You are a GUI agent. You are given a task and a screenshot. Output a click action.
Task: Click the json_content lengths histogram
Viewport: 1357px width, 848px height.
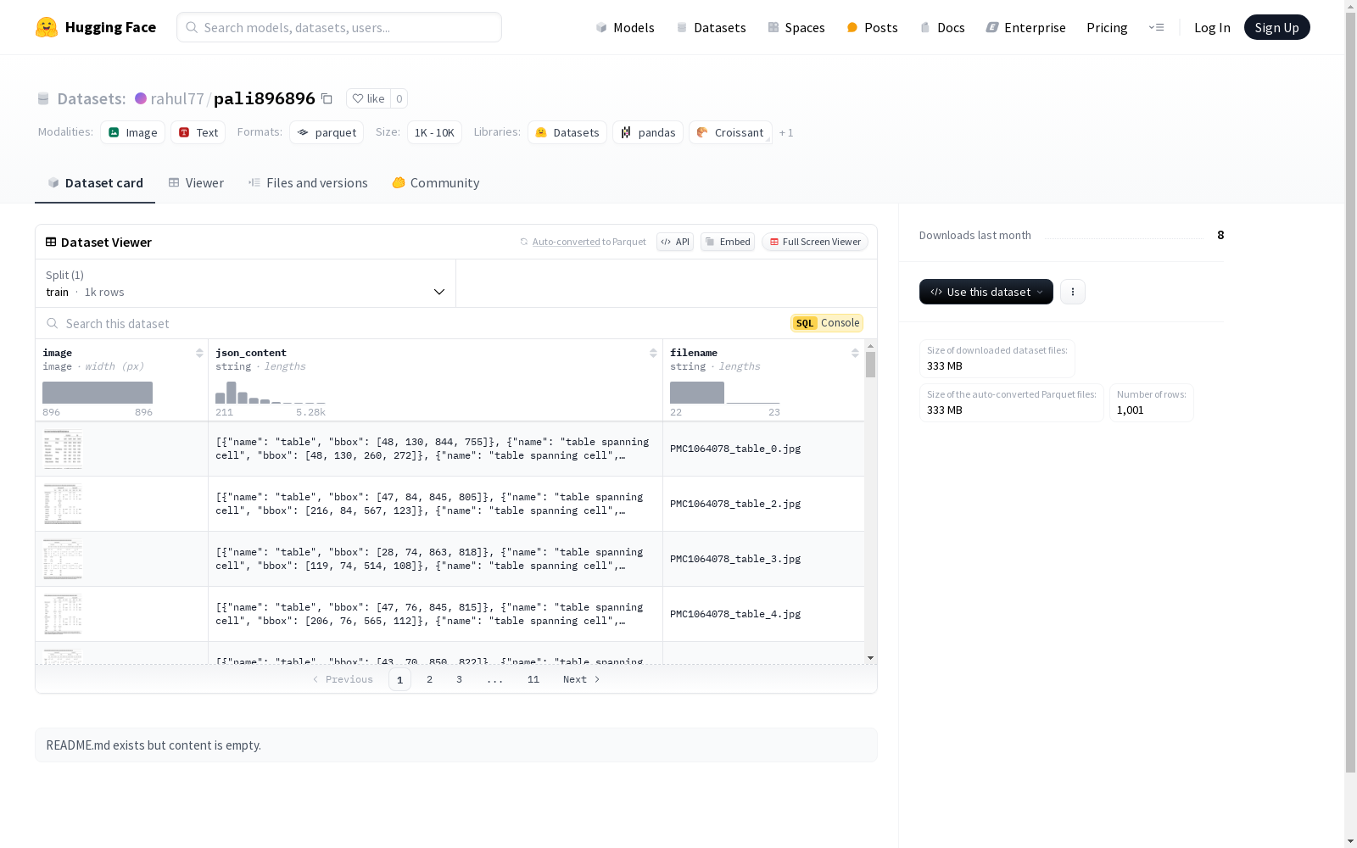pos(271,393)
